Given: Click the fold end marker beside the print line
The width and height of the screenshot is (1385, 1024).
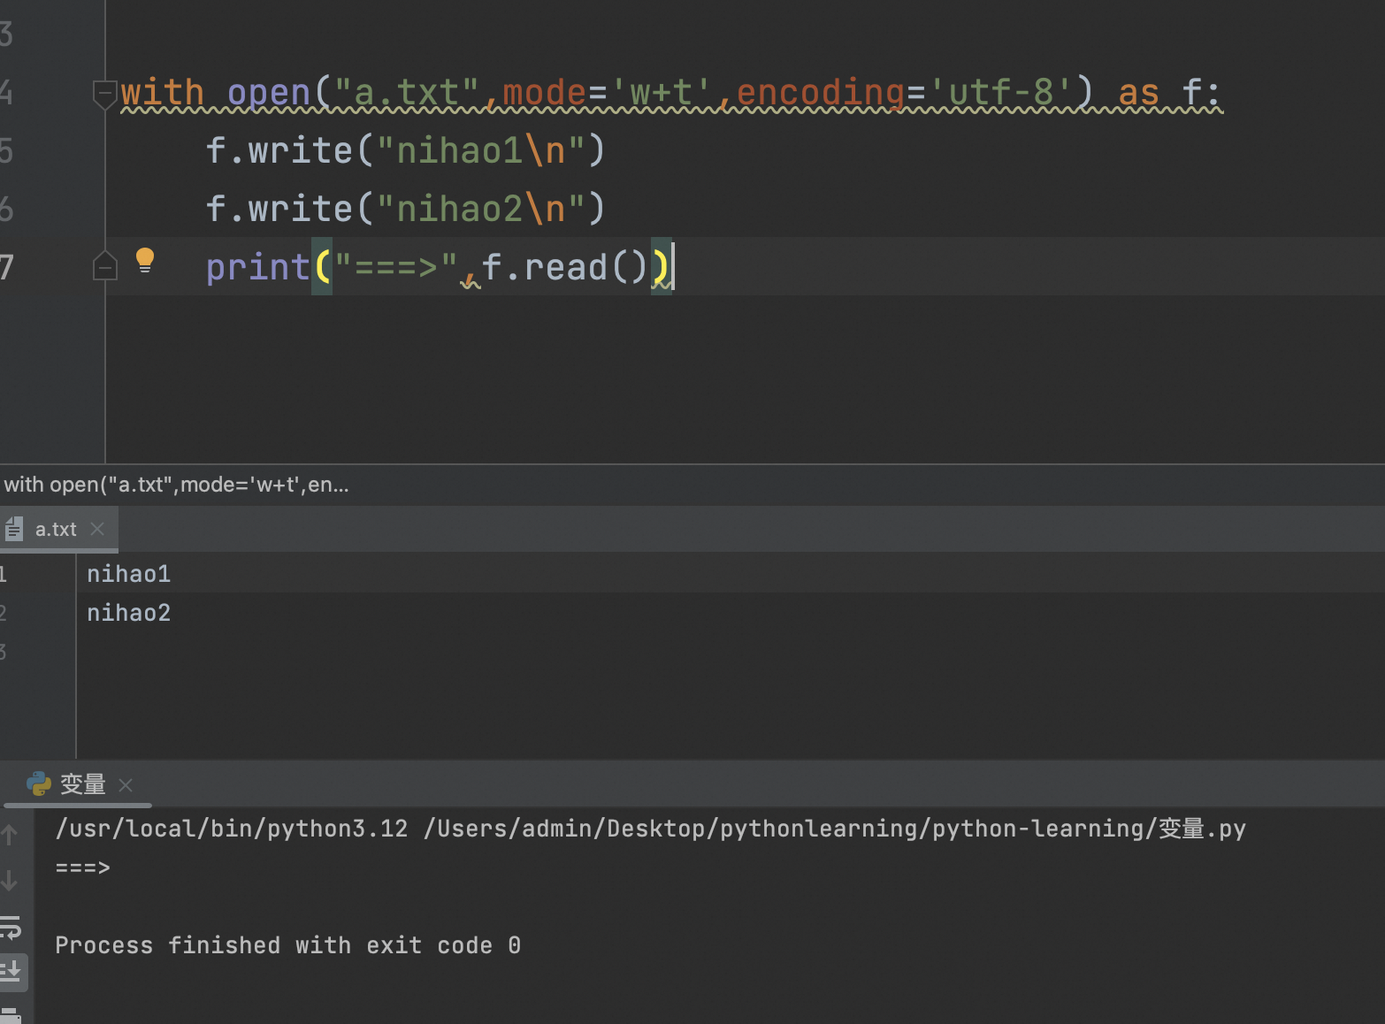Looking at the screenshot, I should click(105, 265).
